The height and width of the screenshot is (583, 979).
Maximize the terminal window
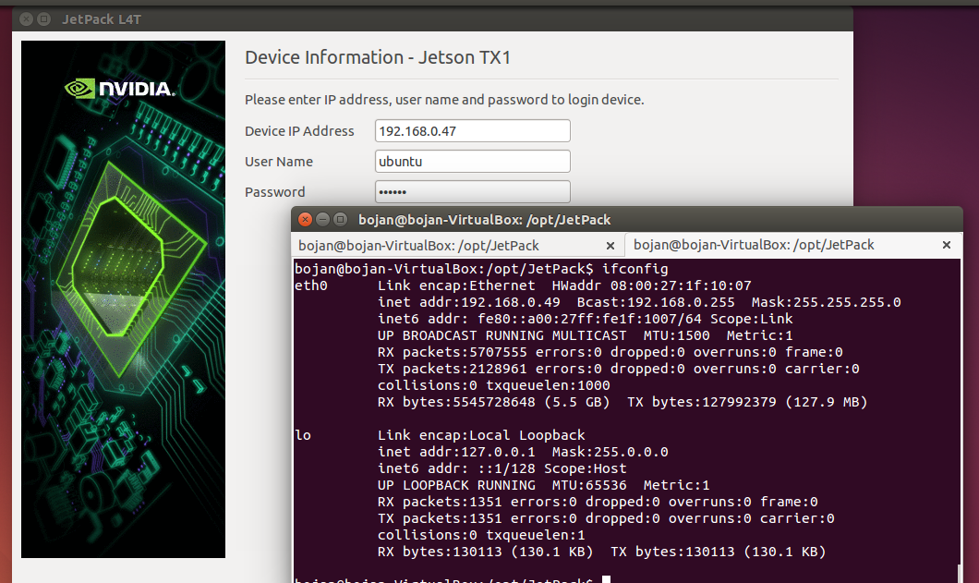[x=340, y=219]
